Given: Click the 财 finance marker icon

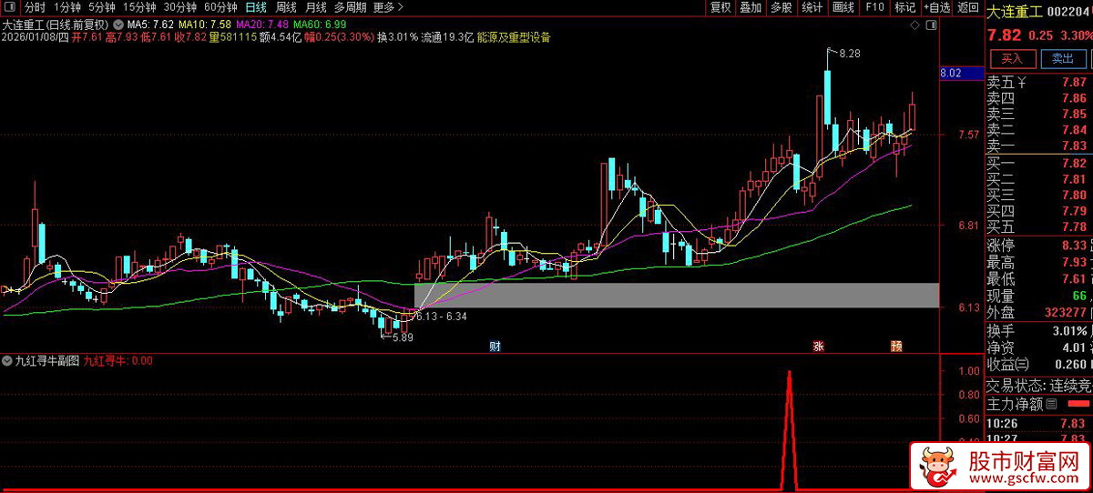Looking at the screenshot, I should click(495, 347).
